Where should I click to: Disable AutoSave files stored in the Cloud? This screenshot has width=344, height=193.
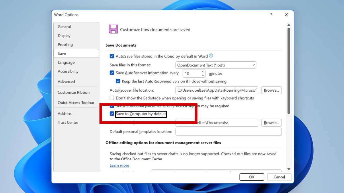click(112, 56)
